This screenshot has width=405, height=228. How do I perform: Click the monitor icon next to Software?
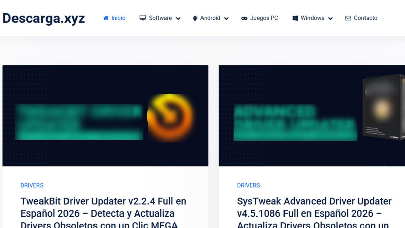[x=143, y=18]
